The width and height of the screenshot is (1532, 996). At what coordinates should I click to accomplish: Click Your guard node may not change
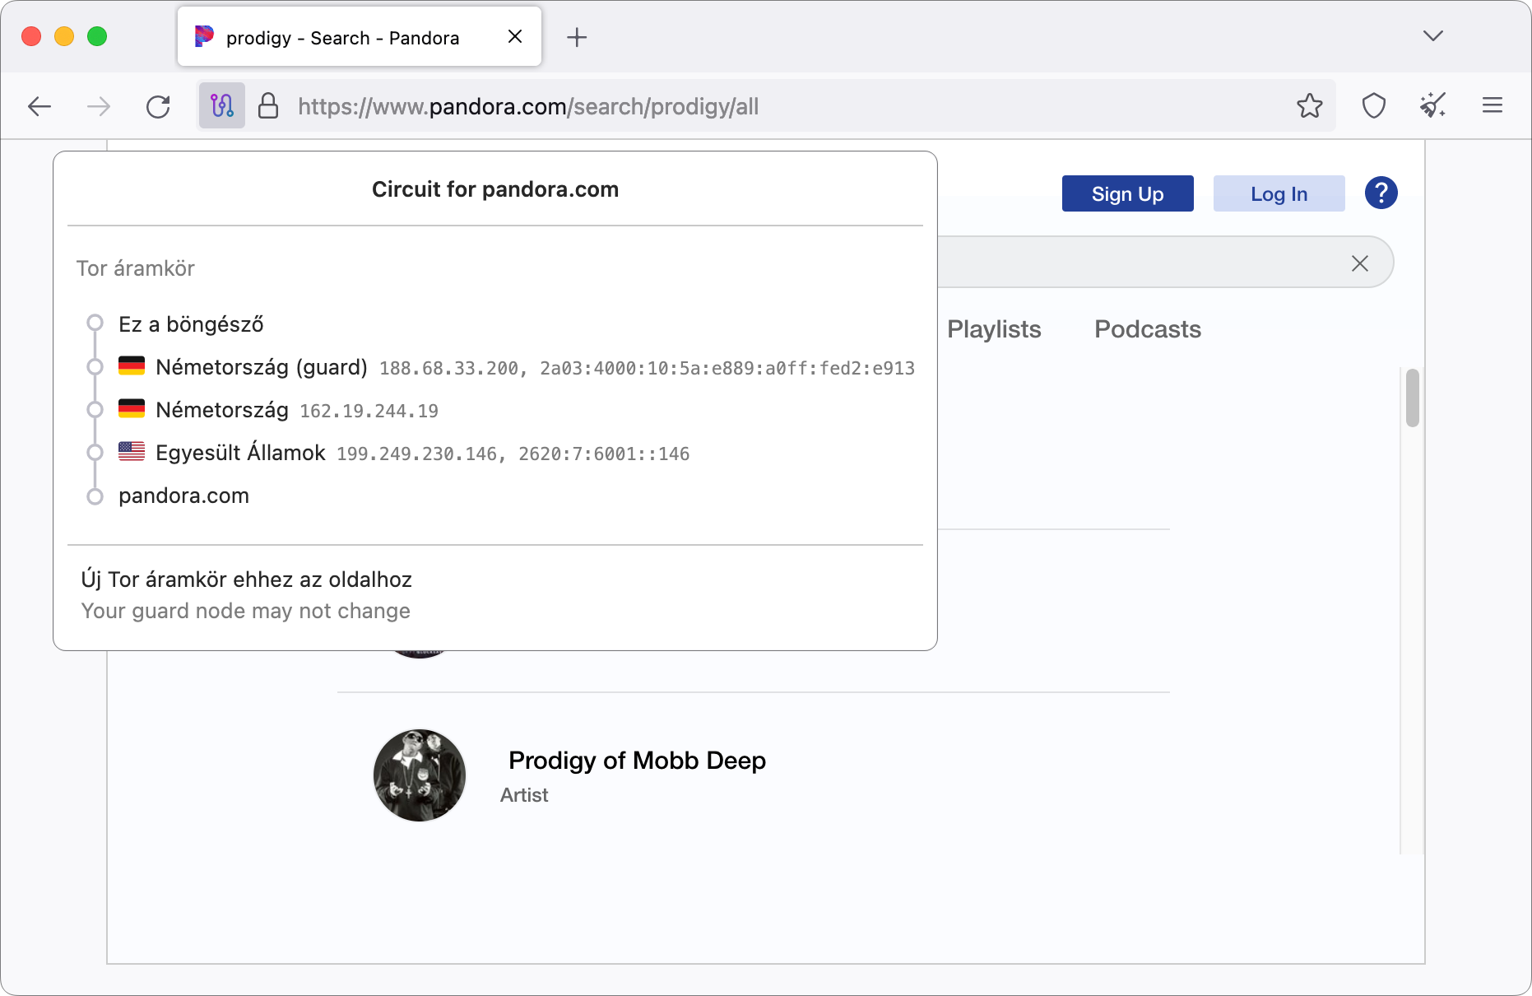pos(245,611)
